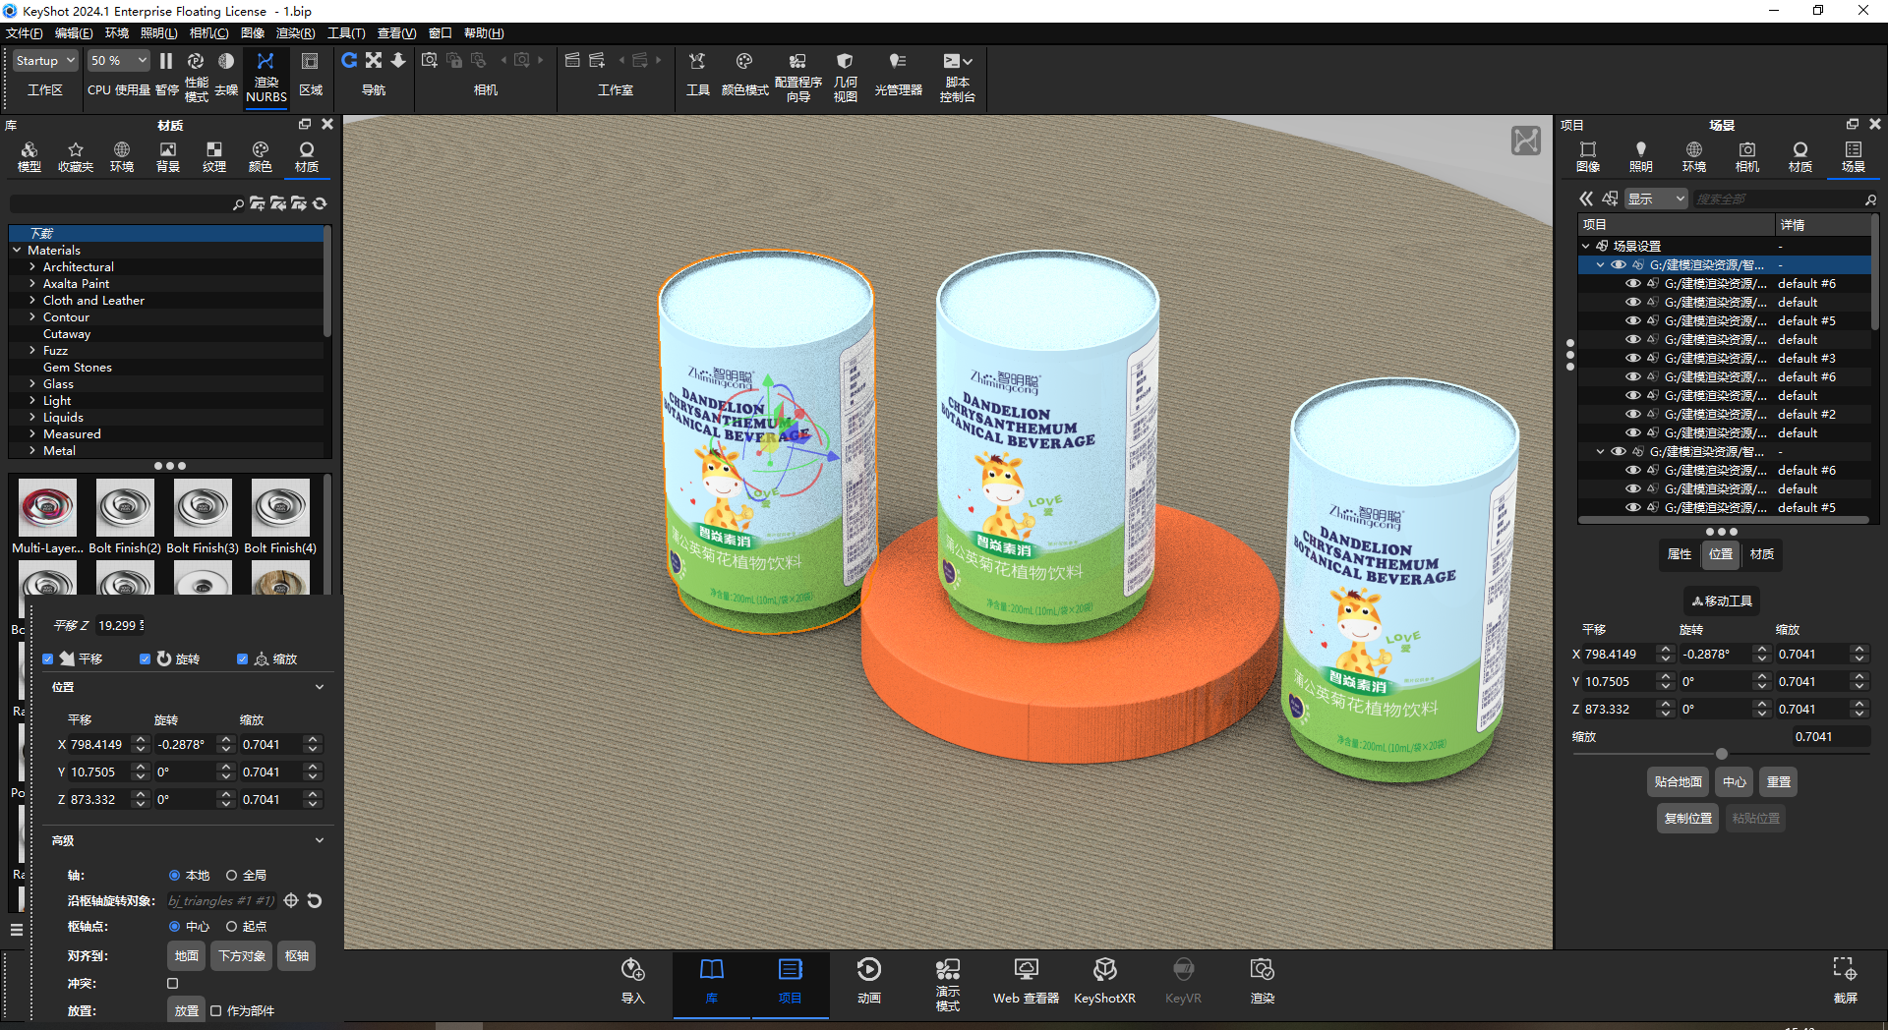Select the Bolt Finish(3) material thumbnail
This screenshot has height=1030, width=1888.
tap(203, 507)
